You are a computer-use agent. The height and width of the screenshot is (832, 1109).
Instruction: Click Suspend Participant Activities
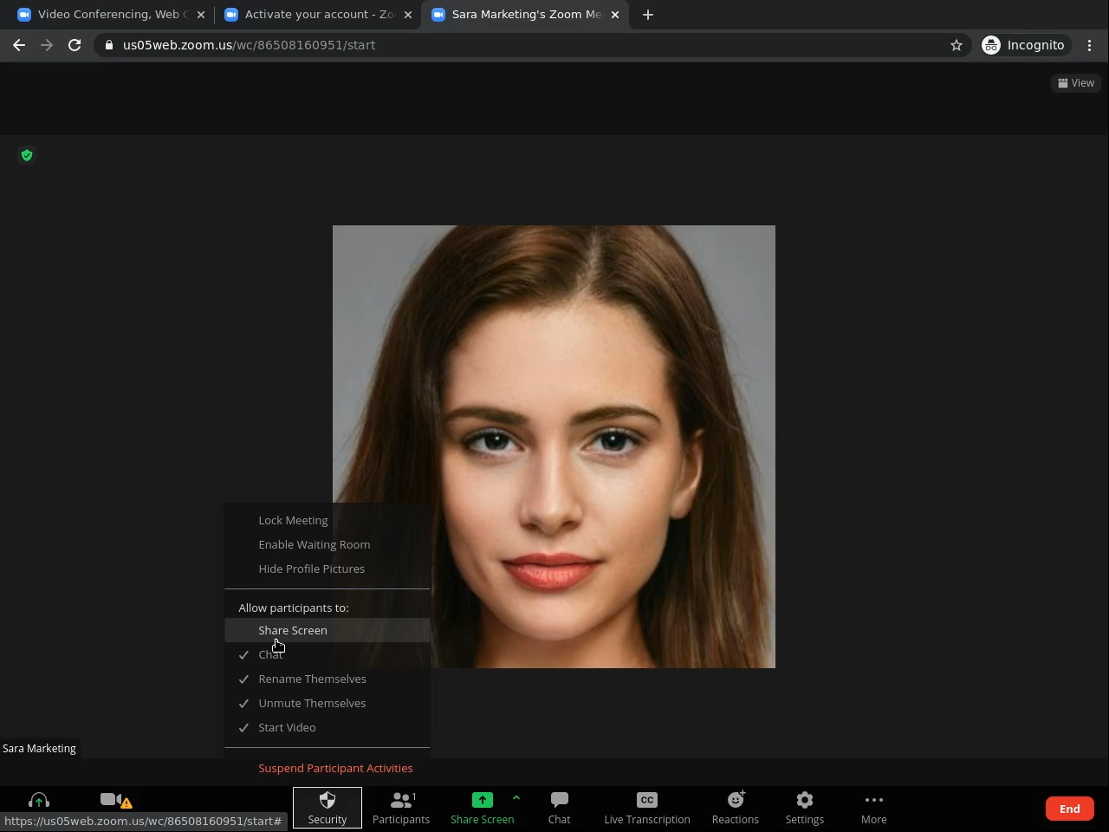(335, 768)
